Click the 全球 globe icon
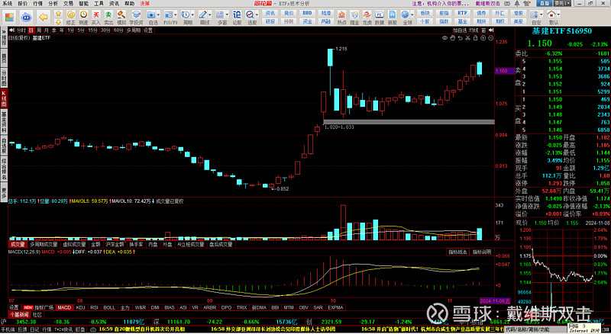This screenshot has height=334, width=611. click(x=405, y=14)
